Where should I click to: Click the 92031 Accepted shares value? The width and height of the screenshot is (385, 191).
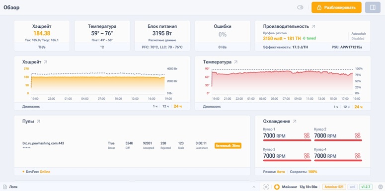[148, 143]
